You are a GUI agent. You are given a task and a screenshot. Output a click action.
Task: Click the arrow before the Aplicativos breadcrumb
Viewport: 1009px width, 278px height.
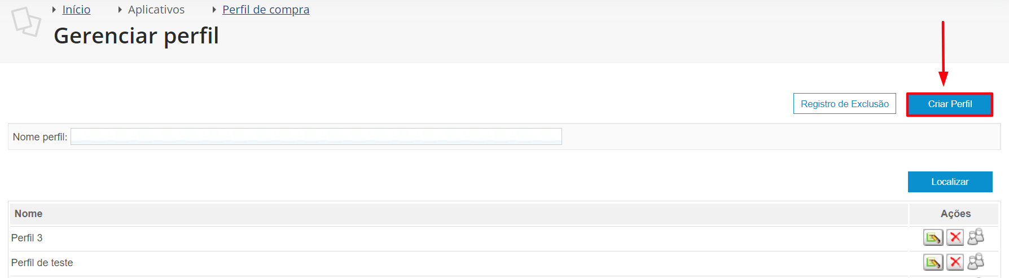[x=120, y=10]
